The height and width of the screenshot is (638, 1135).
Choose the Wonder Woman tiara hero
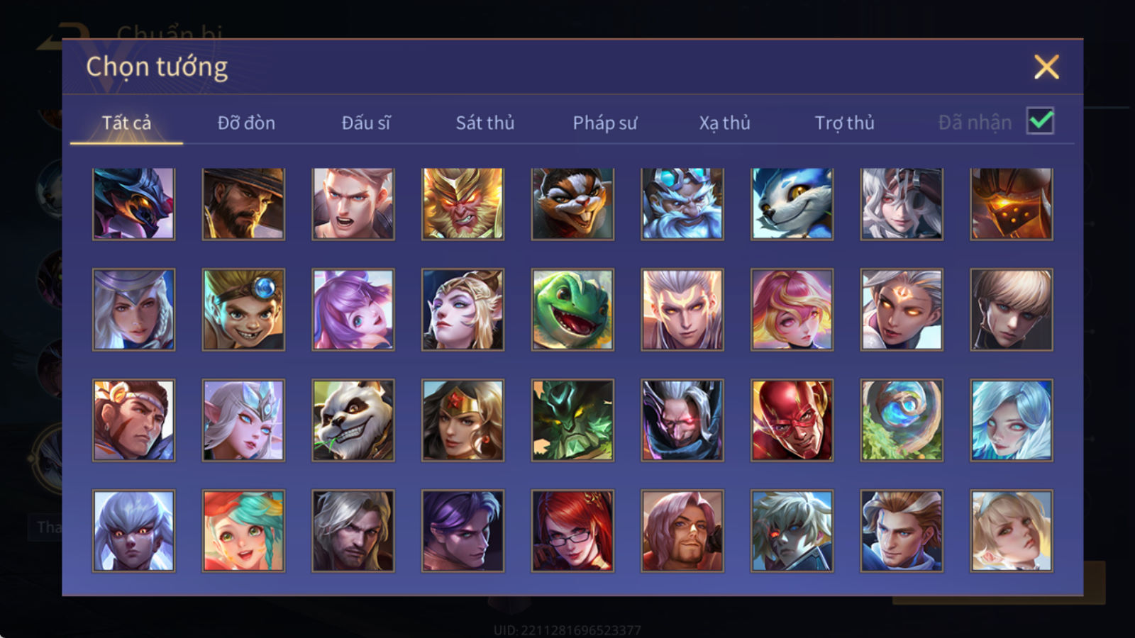tap(463, 420)
